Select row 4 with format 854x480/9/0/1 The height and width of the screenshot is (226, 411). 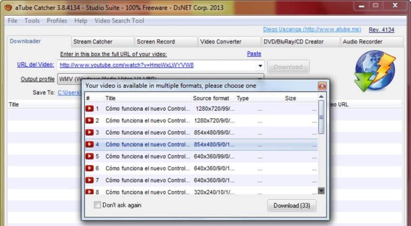coord(201,144)
